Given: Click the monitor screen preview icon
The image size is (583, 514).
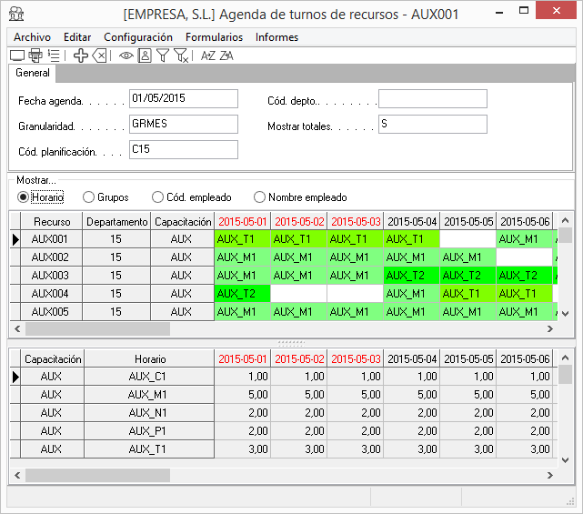Looking at the screenshot, I should (x=17, y=55).
